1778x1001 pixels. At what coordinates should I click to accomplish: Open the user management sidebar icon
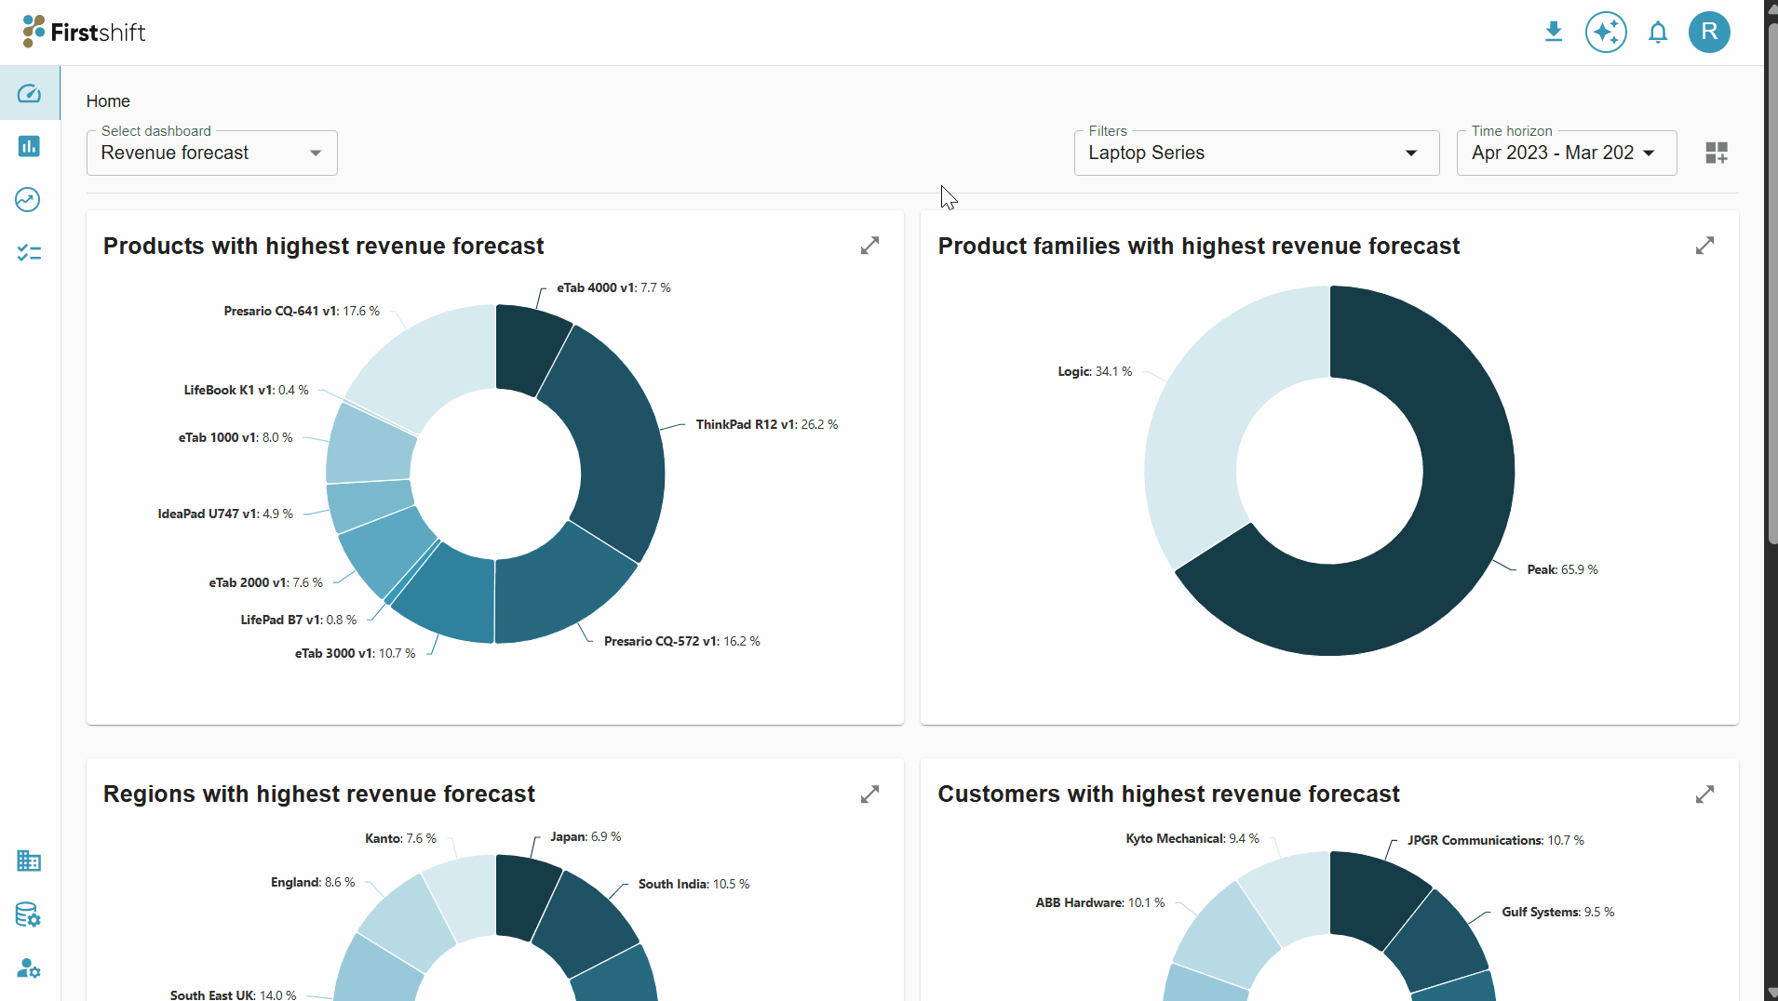29,968
